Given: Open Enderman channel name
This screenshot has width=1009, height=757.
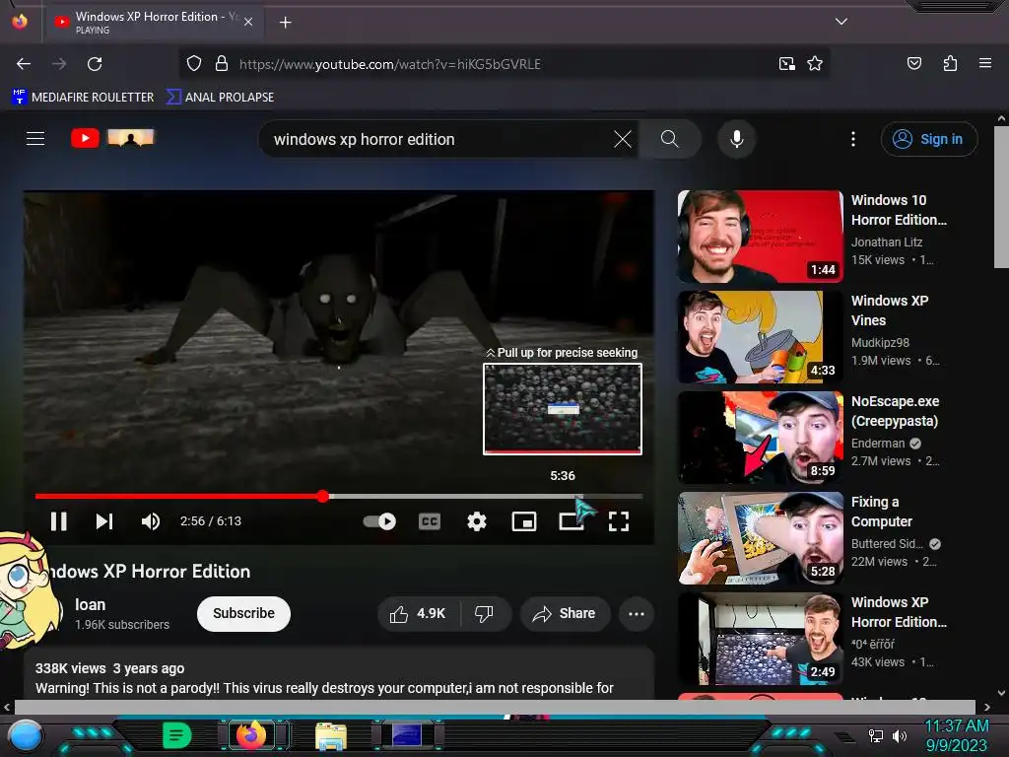Looking at the screenshot, I should [878, 443].
